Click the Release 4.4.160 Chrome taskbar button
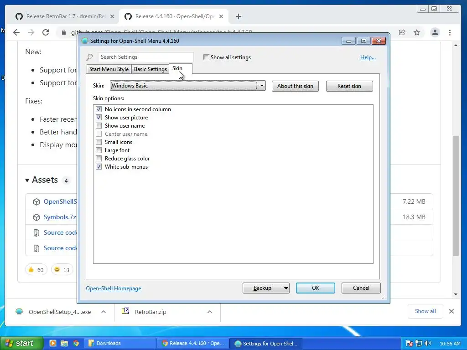Viewport: 467px width, 350px height. coord(193,343)
